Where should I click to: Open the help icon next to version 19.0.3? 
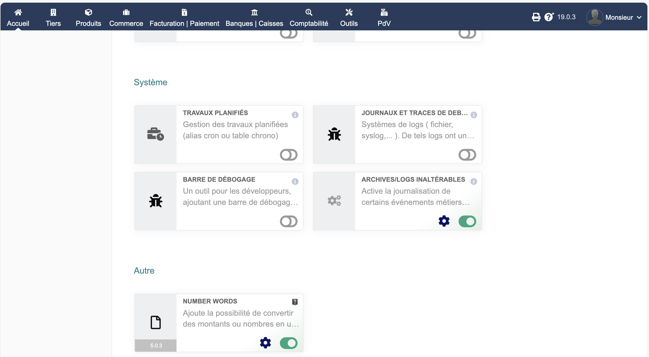coord(549,17)
